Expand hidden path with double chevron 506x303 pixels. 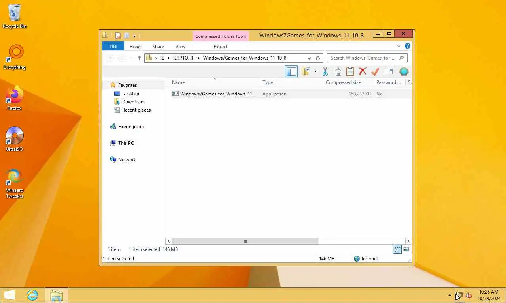point(156,58)
